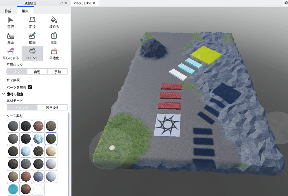Set 平面ロック to オフ
Screen dimensions: 288x196
(17, 72)
